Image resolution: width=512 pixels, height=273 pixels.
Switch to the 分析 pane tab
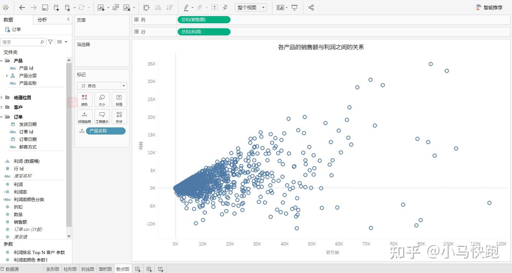42,20
